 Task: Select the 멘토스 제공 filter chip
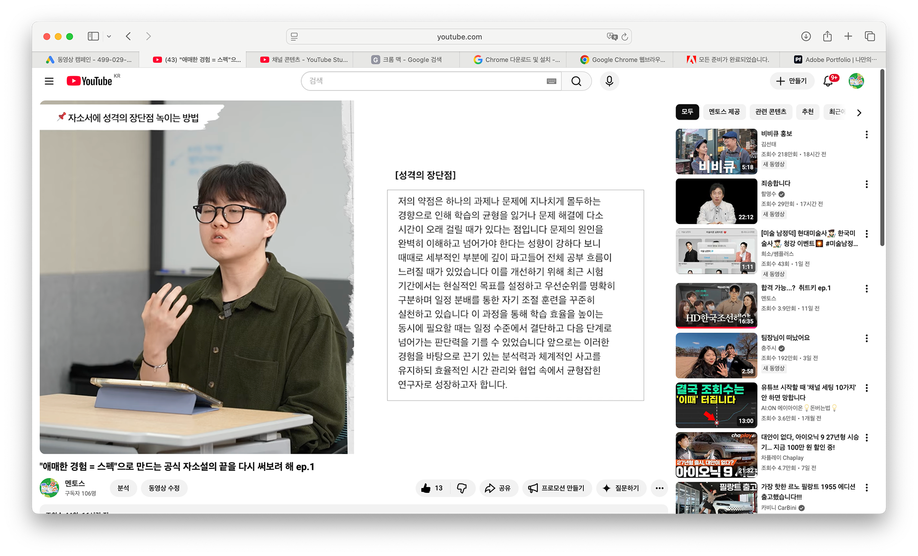click(x=724, y=111)
